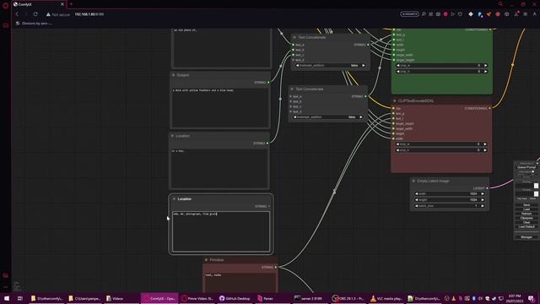Collapse the Subject node via its dot
The width and height of the screenshot is (540, 304).
click(x=173, y=75)
